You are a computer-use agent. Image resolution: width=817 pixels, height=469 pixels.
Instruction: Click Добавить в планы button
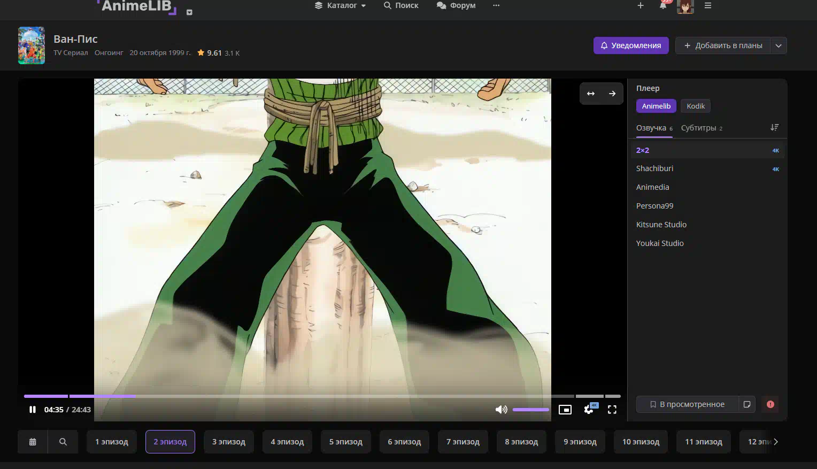723,45
